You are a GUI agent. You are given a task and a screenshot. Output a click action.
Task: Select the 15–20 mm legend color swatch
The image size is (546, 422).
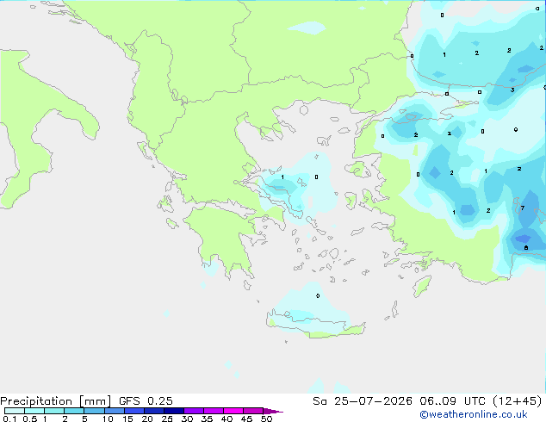pos(133,411)
